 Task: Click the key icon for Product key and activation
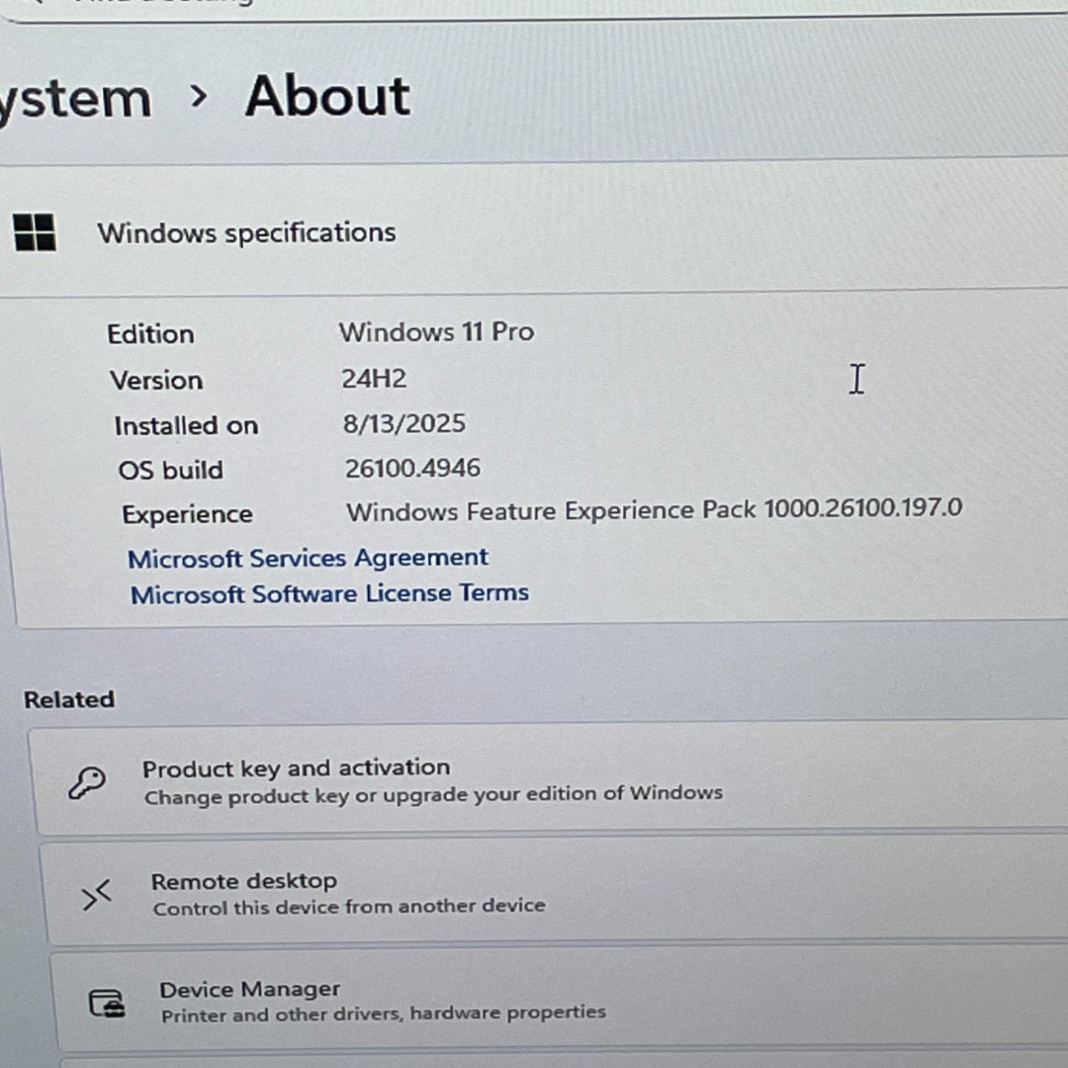point(87,782)
